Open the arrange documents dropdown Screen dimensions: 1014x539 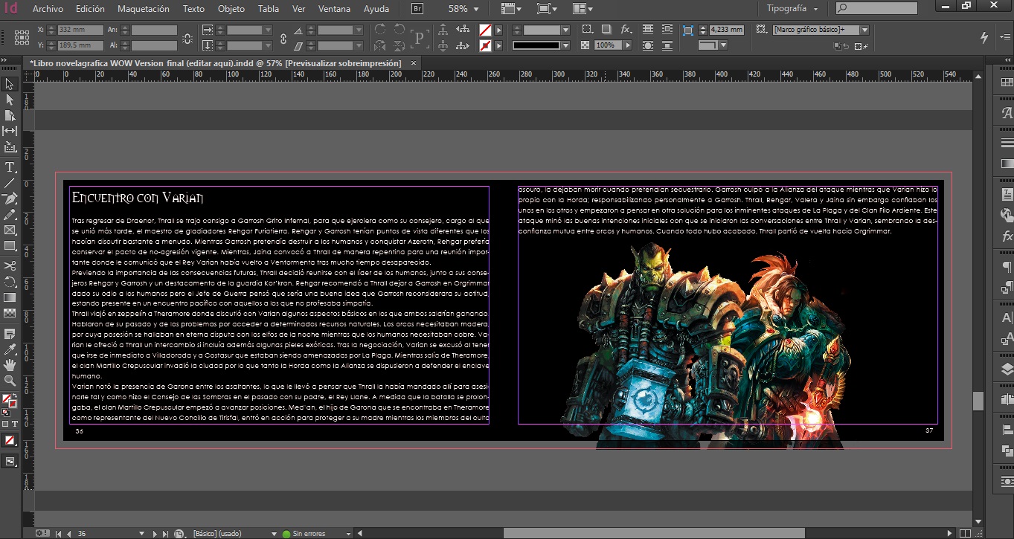coord(583,9)
